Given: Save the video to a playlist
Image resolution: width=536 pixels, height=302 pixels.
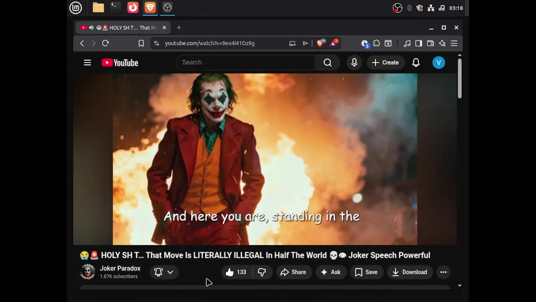Looking at the screenshot, I should tap(366, 272).
